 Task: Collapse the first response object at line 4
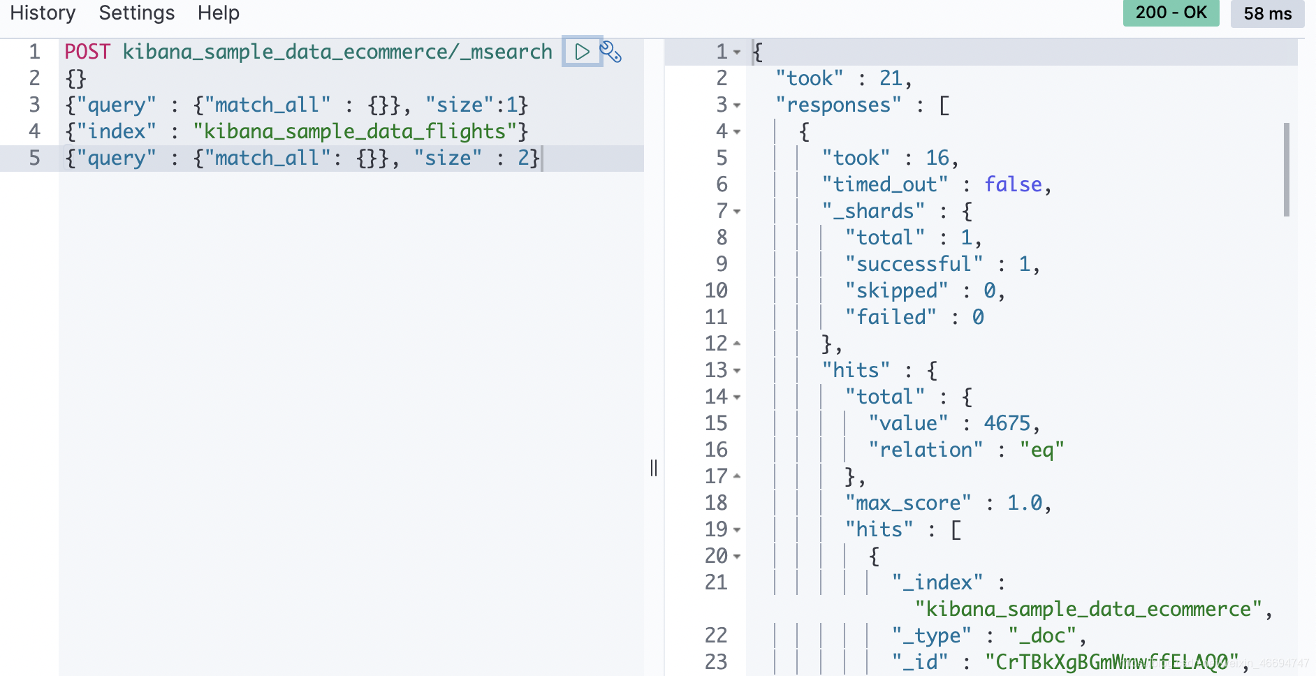[737, 132]
